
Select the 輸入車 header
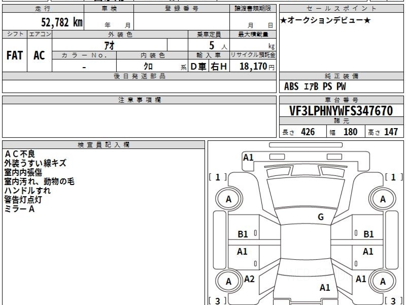pos(209,55)
